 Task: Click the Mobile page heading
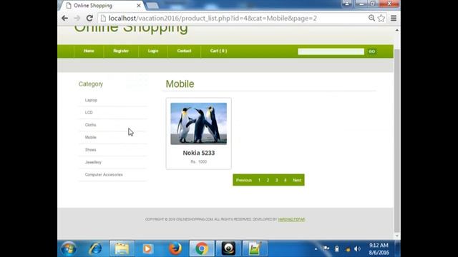tap(180, 84)
